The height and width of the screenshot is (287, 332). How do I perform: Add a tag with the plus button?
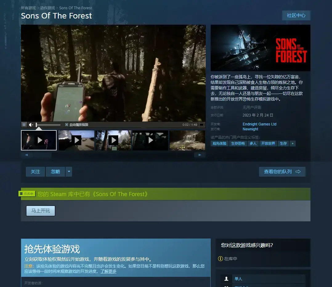point(293,144)
